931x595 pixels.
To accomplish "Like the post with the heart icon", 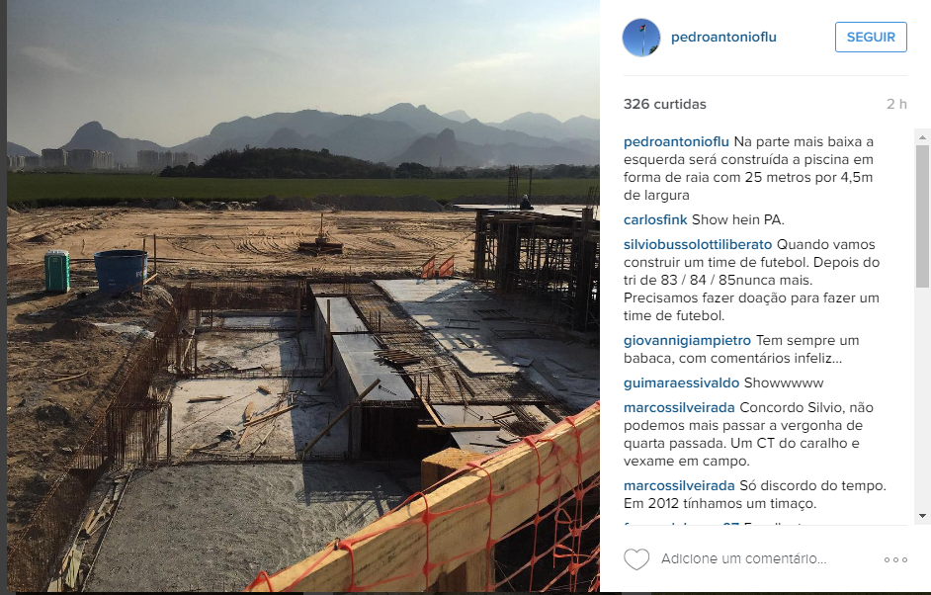I will click(635, 559).
